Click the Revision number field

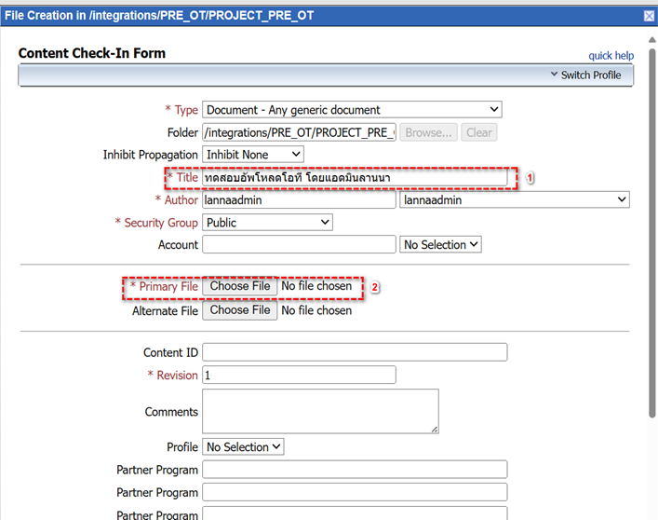(299, 376)
